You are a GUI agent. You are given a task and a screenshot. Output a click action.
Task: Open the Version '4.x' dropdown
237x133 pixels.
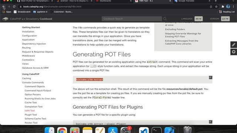[226, 19]
